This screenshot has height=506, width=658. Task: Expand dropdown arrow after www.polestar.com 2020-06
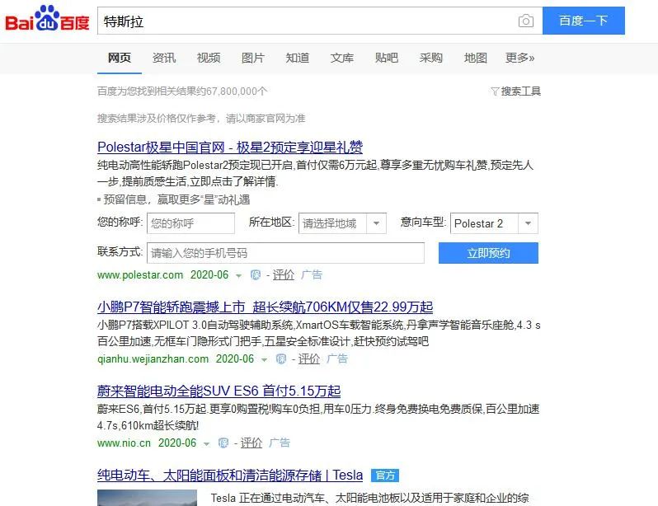click(239, 275)
